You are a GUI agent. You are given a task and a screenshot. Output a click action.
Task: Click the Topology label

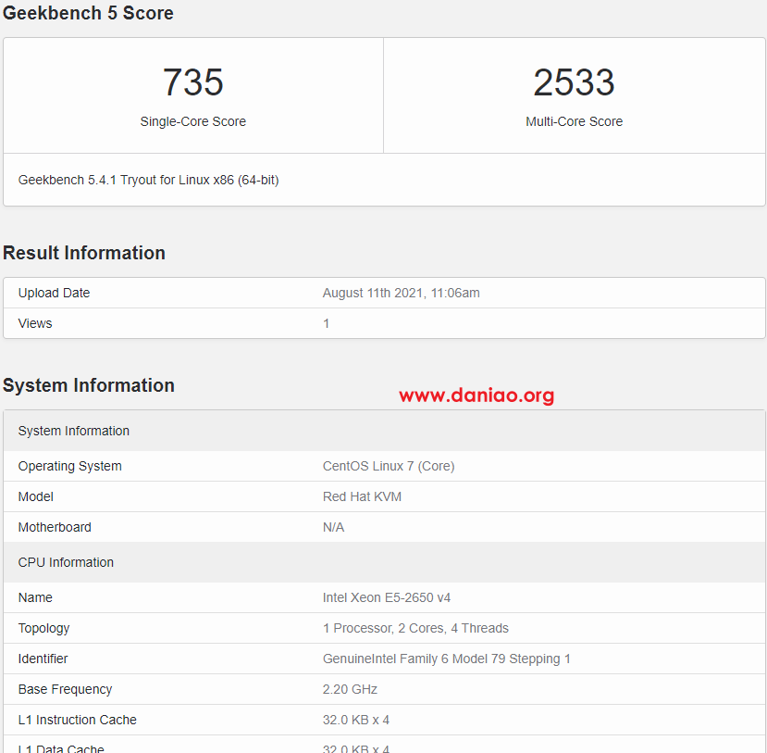(x=44, y=628)
